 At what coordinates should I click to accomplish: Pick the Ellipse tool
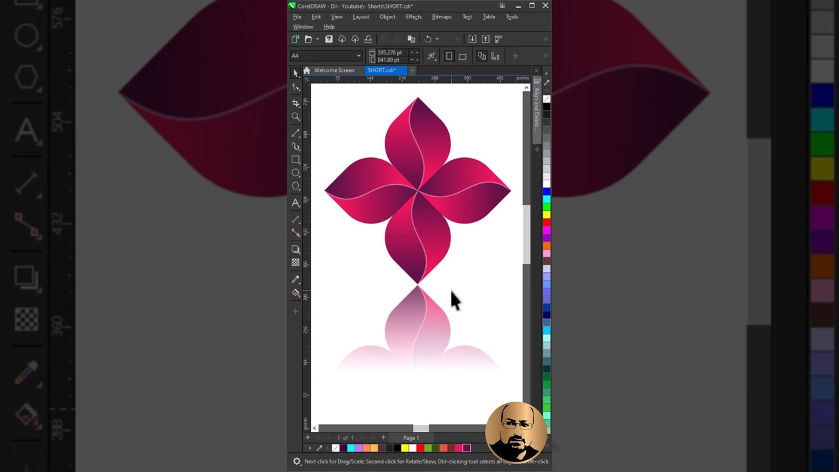(296, 173)
